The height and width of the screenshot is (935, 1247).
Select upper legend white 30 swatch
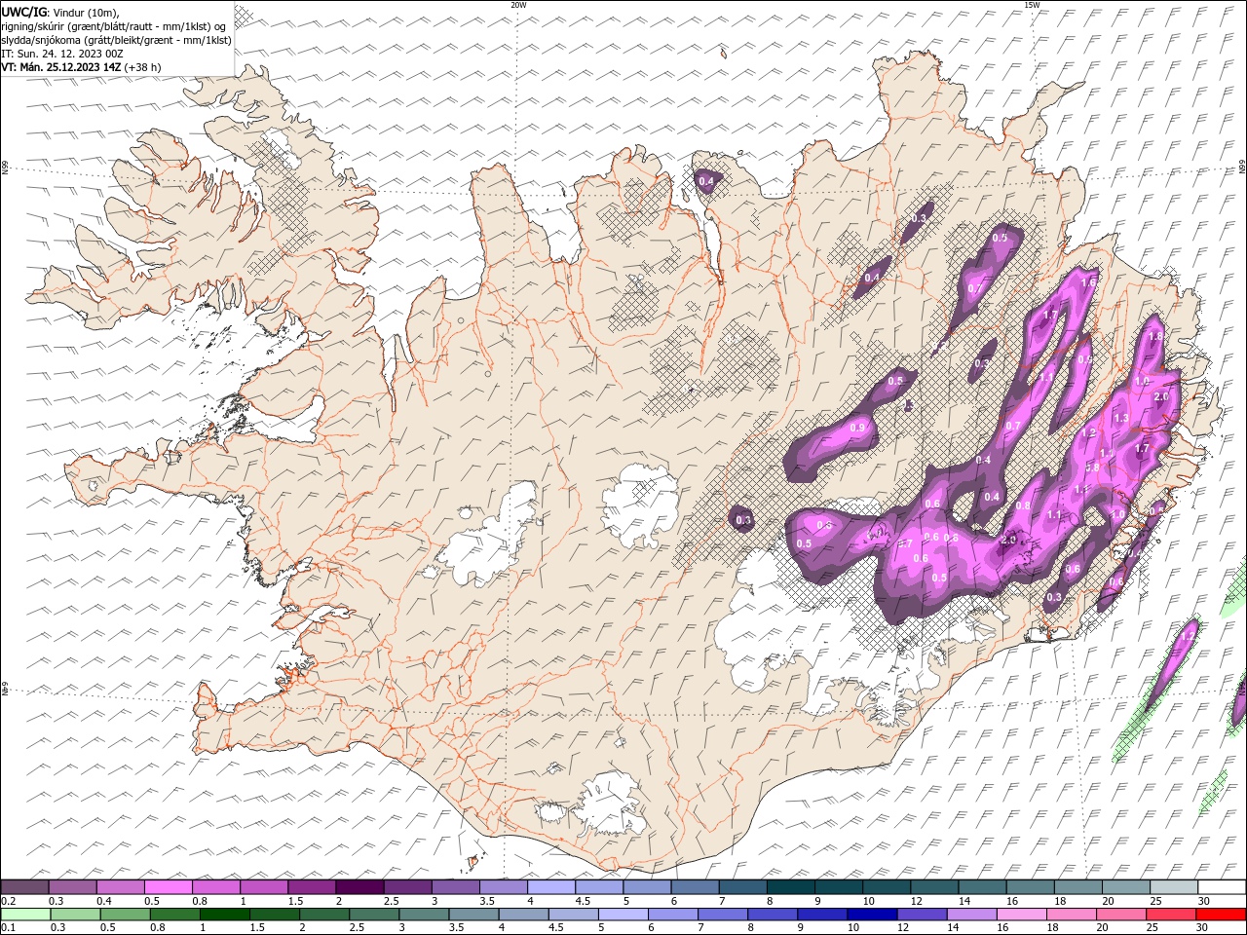(x=1222, y=887)
